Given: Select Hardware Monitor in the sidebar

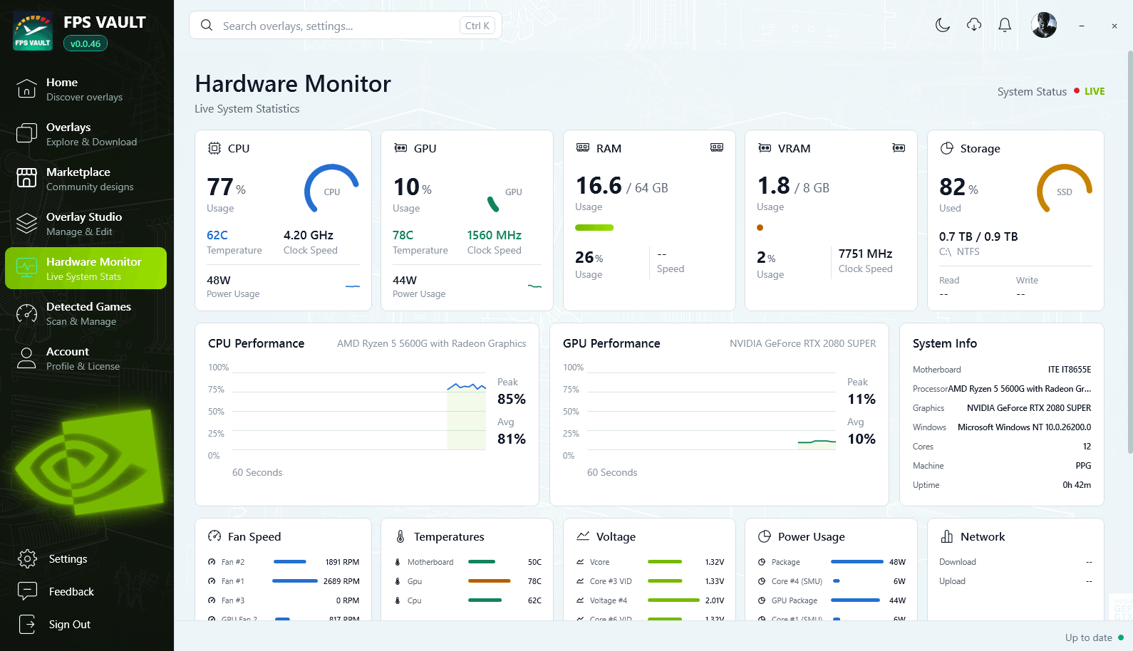Looking at the screenshot, I should click(x=86, y=269).
